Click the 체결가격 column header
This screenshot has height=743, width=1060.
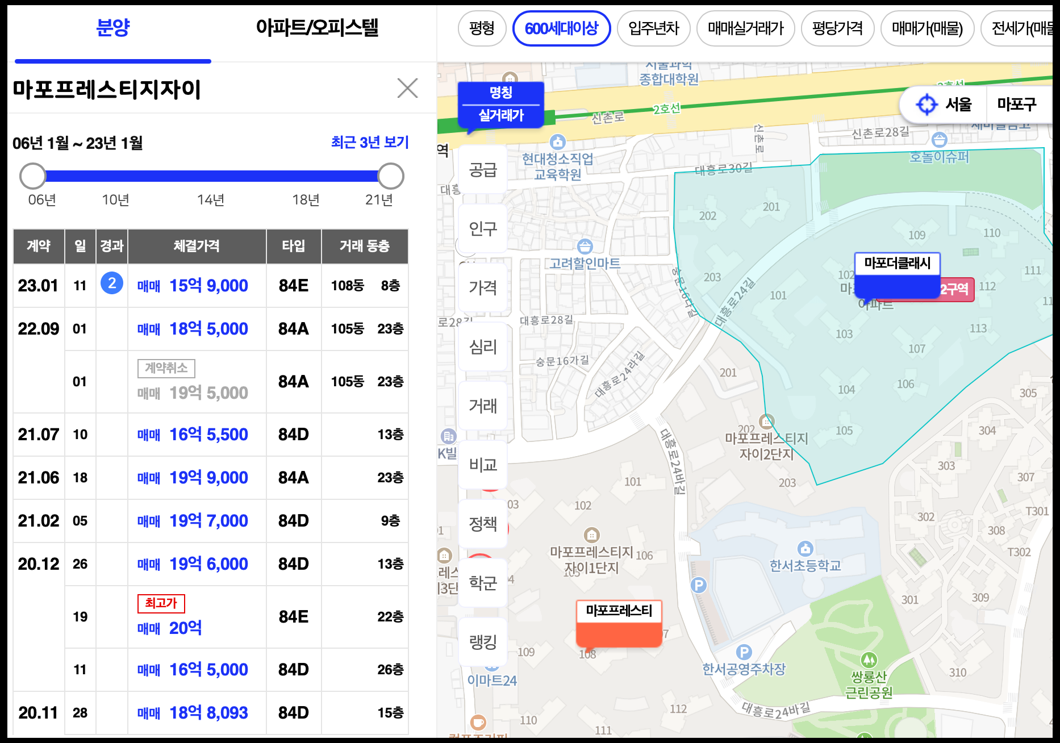point(197,246)
